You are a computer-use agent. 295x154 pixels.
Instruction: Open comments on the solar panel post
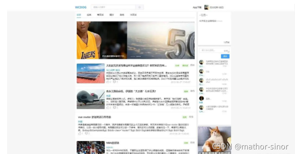pyautogui.click(x=115, y=82)
